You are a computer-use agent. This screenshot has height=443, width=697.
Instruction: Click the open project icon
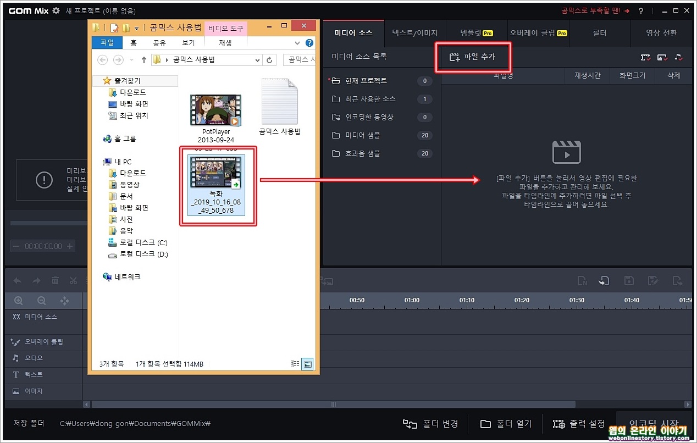tap(604, 281)
